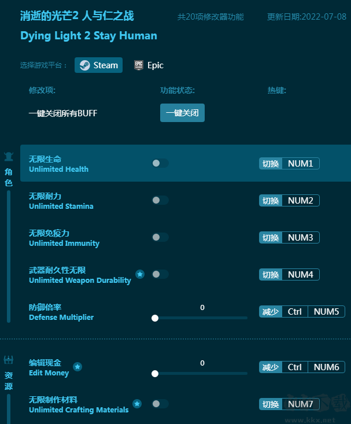Click the Edit Money value 0
This screenshot has height=424, width=351.
[202, 363]
